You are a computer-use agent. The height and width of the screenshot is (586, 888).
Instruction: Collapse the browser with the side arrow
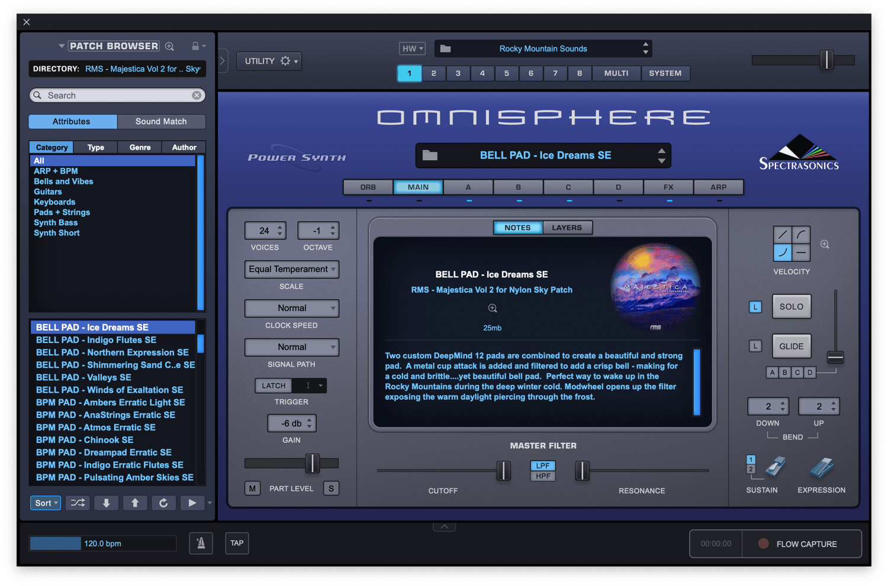point(223,60)
